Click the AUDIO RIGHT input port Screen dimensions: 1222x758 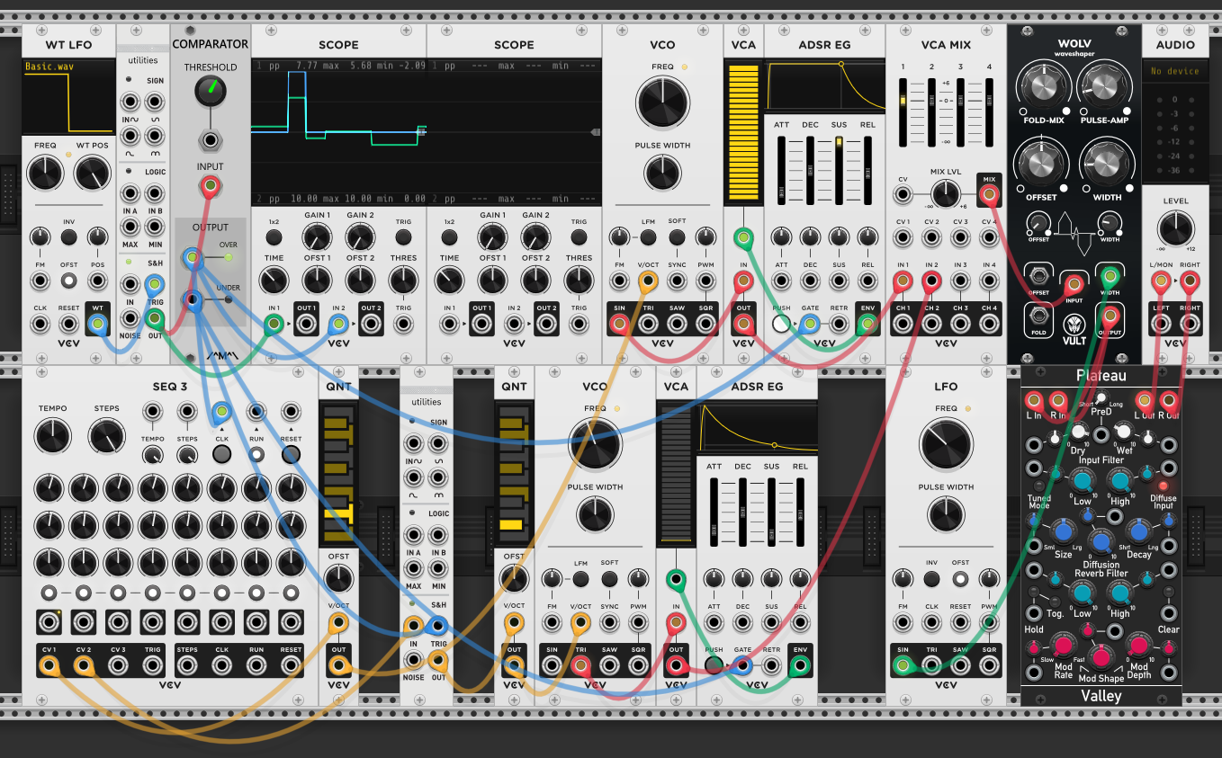(x=1190, y=281)
